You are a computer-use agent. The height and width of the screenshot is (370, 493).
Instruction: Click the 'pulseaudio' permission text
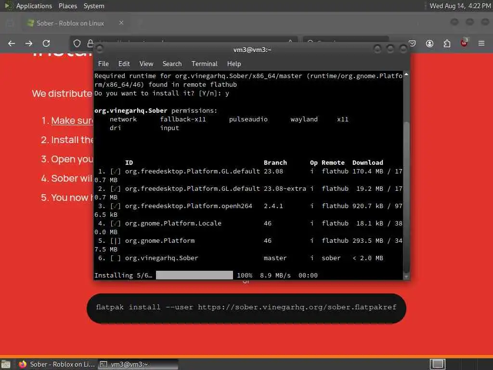248,119
